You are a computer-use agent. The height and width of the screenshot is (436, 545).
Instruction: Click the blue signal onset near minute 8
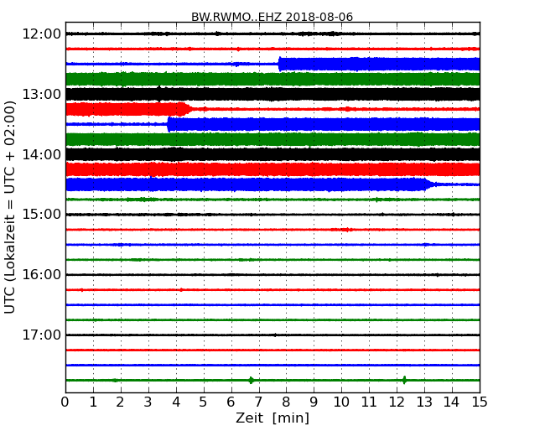280,64
